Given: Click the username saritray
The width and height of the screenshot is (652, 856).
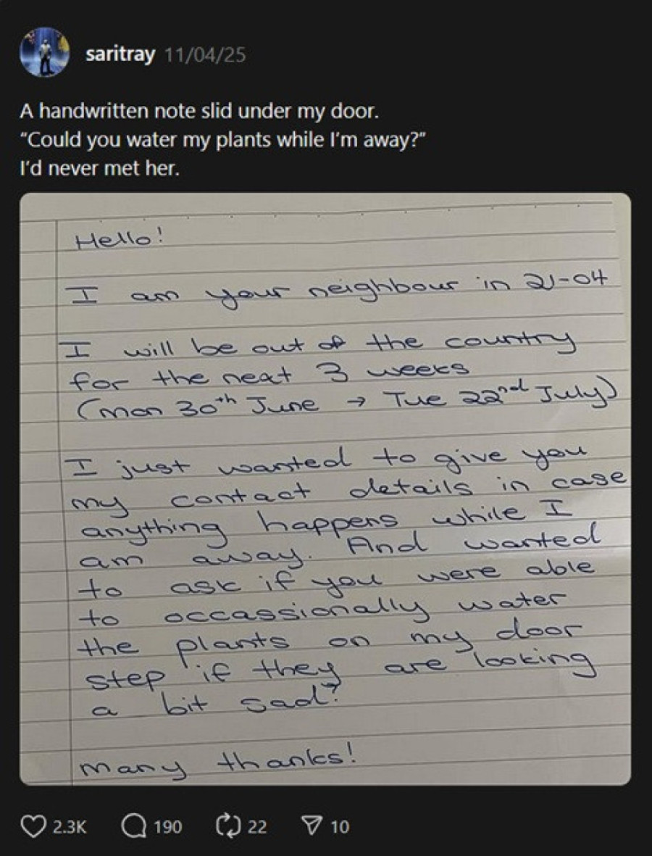Looking at the screenshot, I should 120,55.
